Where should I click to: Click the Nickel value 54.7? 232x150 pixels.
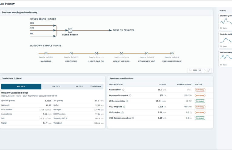[45, 123]
